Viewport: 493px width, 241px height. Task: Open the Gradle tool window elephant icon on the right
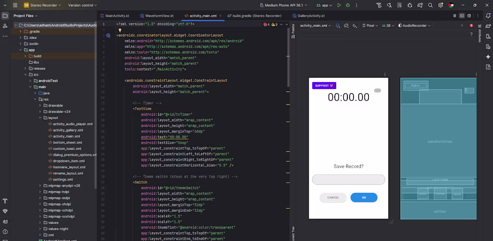(x=488, y=26)
